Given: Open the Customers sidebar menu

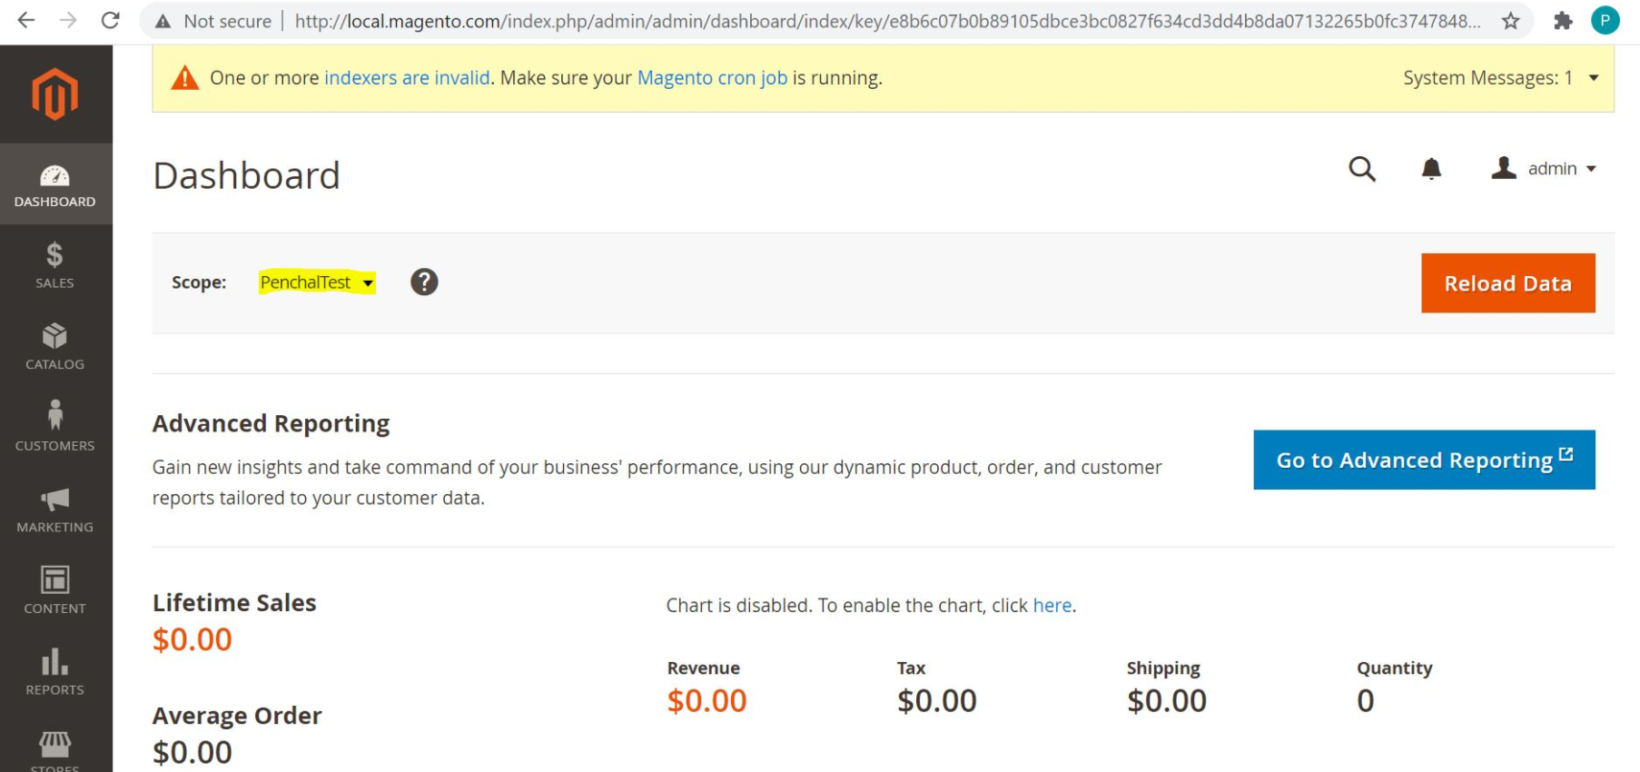Looking at the screenshot, I should (55, 428).
